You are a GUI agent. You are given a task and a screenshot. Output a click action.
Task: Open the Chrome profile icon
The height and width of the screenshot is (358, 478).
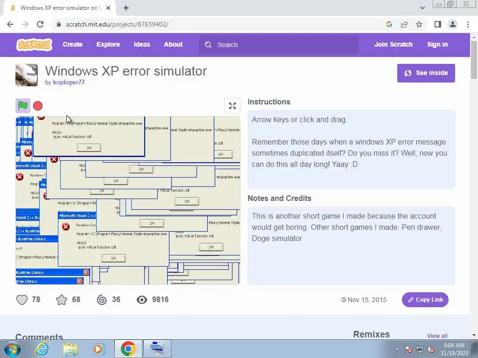pyautogui.click(x=453, y=24)
